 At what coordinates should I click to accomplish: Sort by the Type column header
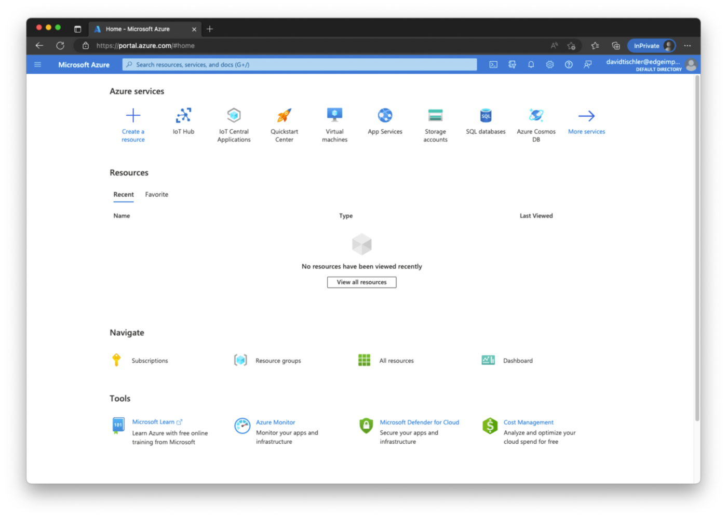click(x=346, y=216)
